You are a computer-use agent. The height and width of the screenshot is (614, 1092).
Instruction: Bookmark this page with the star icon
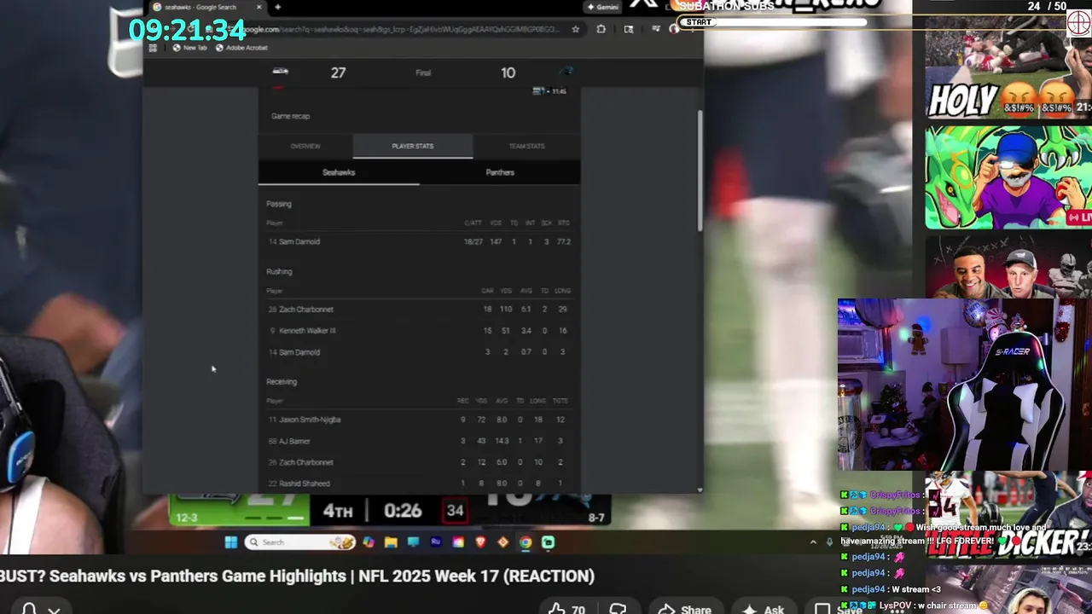(x=576, y=29)
